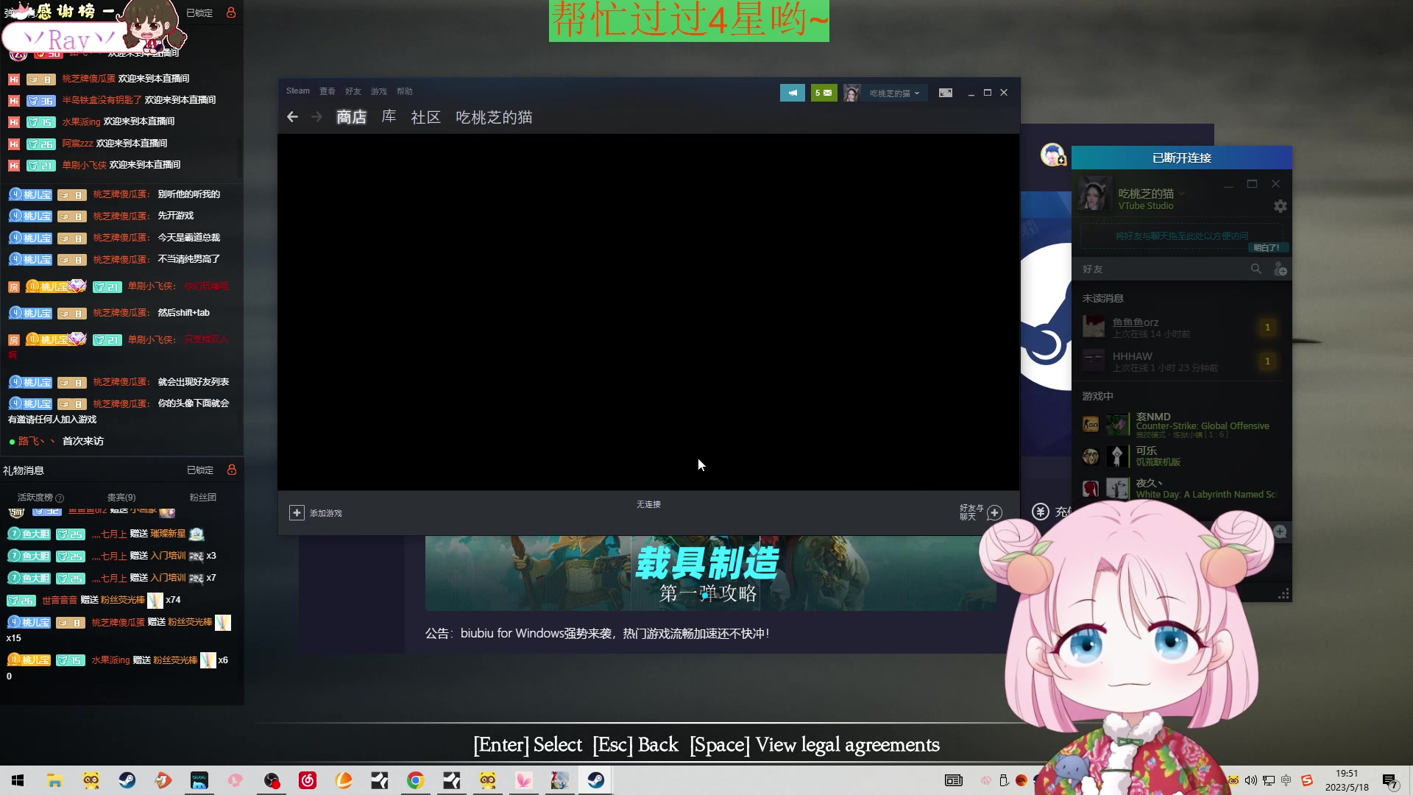Click biubiu avatar icon beside friends window

[1052, 155]
